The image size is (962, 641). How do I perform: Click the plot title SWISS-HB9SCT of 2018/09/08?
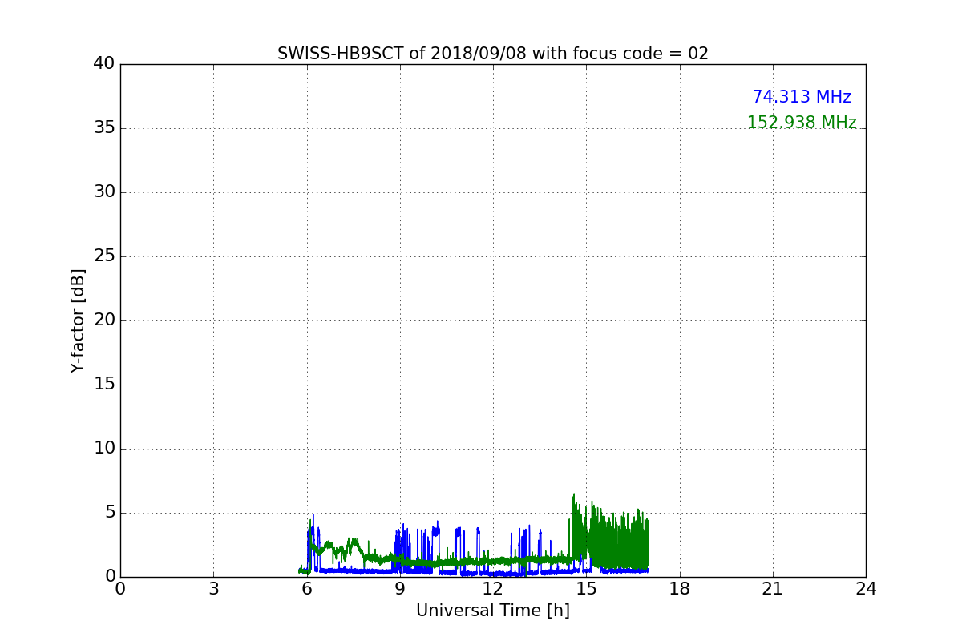click(493, 54)
